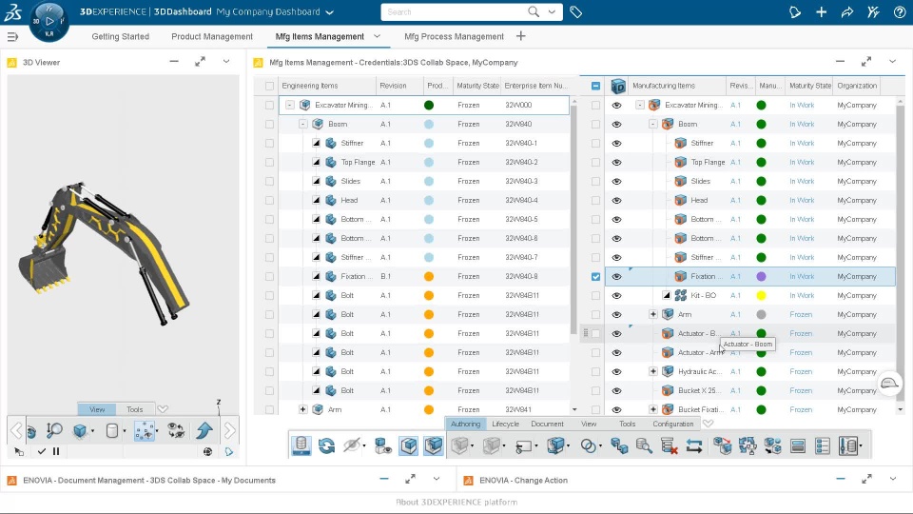Toggle visibility eye of manufacturing Arm row
The height and width of the screenshot is (514, 913).
point(616,315)
